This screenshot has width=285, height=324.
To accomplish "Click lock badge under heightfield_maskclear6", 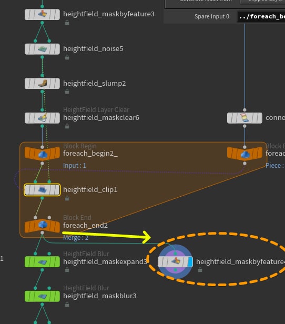I will (x=67, y=126).
